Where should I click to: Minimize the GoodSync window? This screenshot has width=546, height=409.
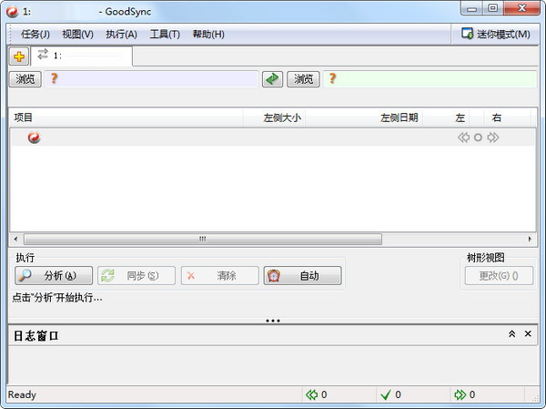click(471, 8)
